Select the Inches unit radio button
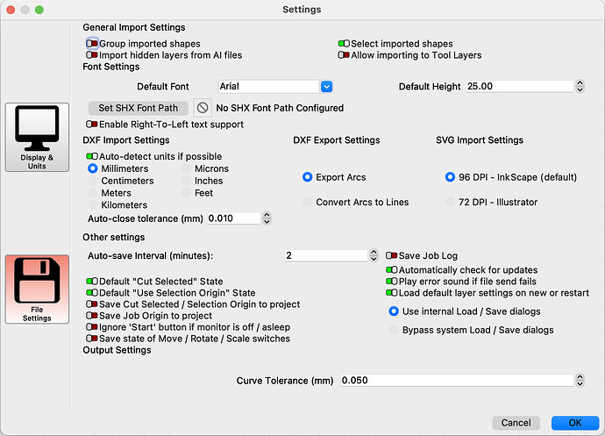Screen dimensions: 605x436 [187, 181]
